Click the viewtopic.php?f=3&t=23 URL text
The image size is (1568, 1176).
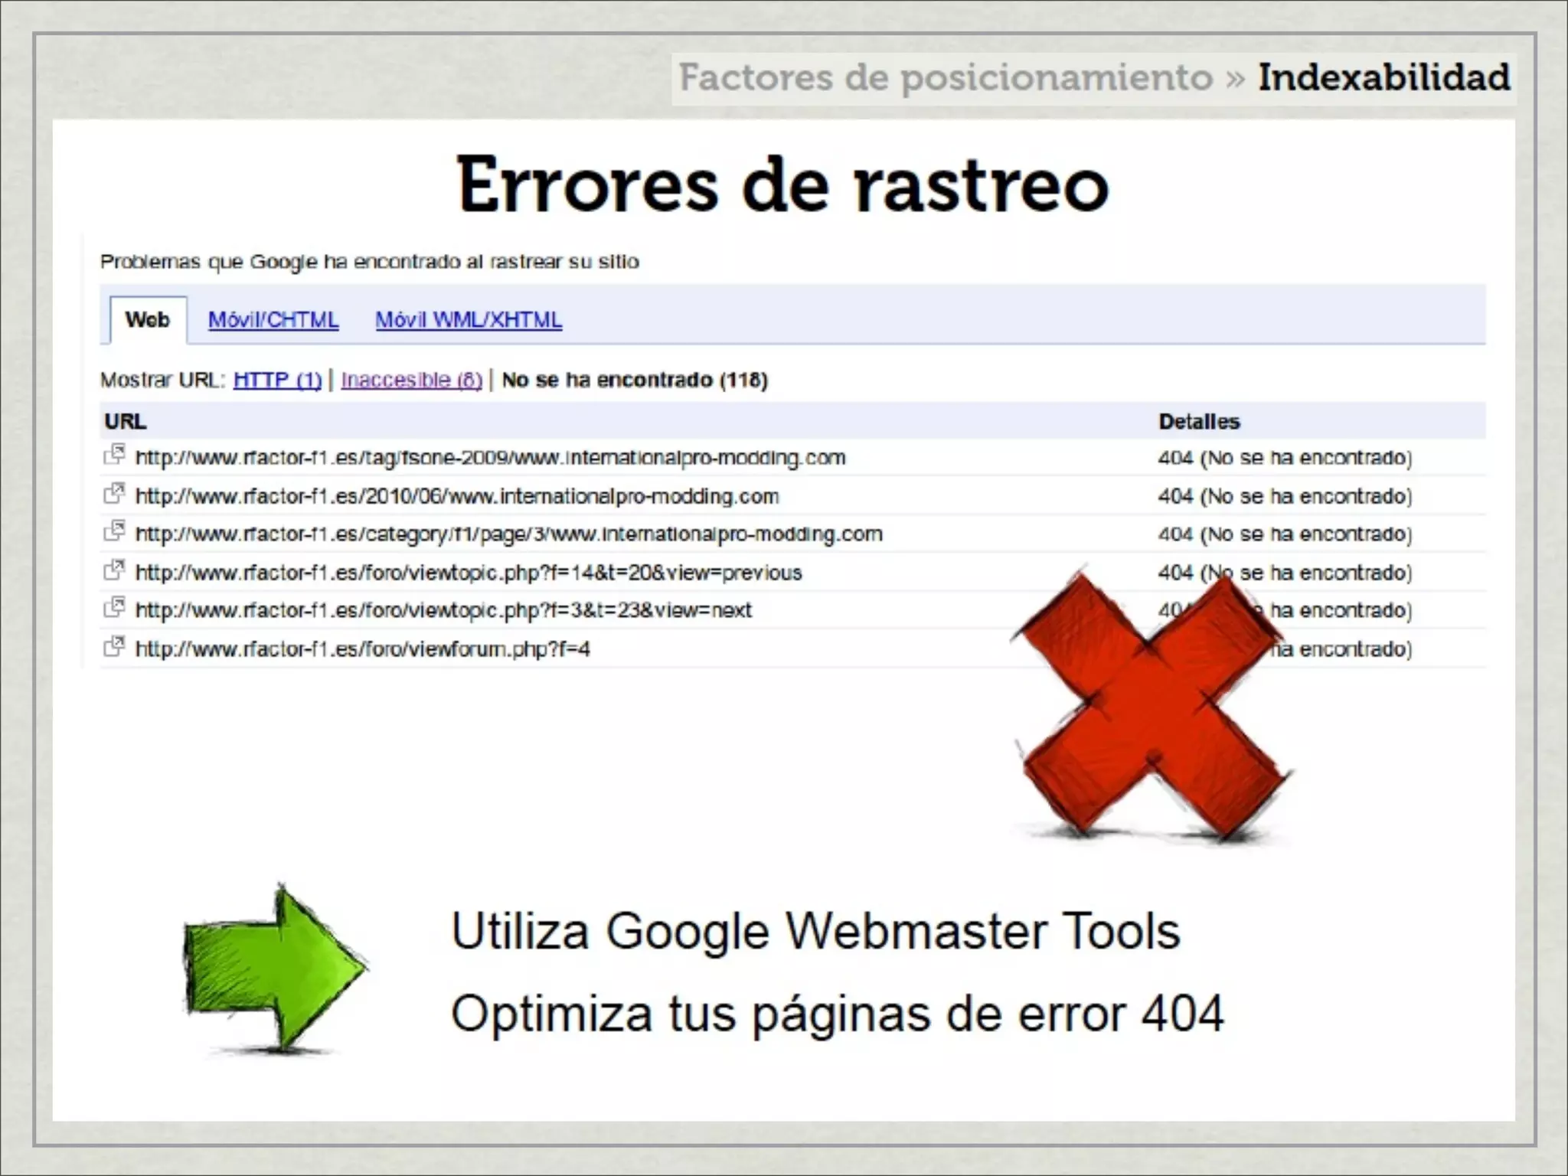click(443, 610)
